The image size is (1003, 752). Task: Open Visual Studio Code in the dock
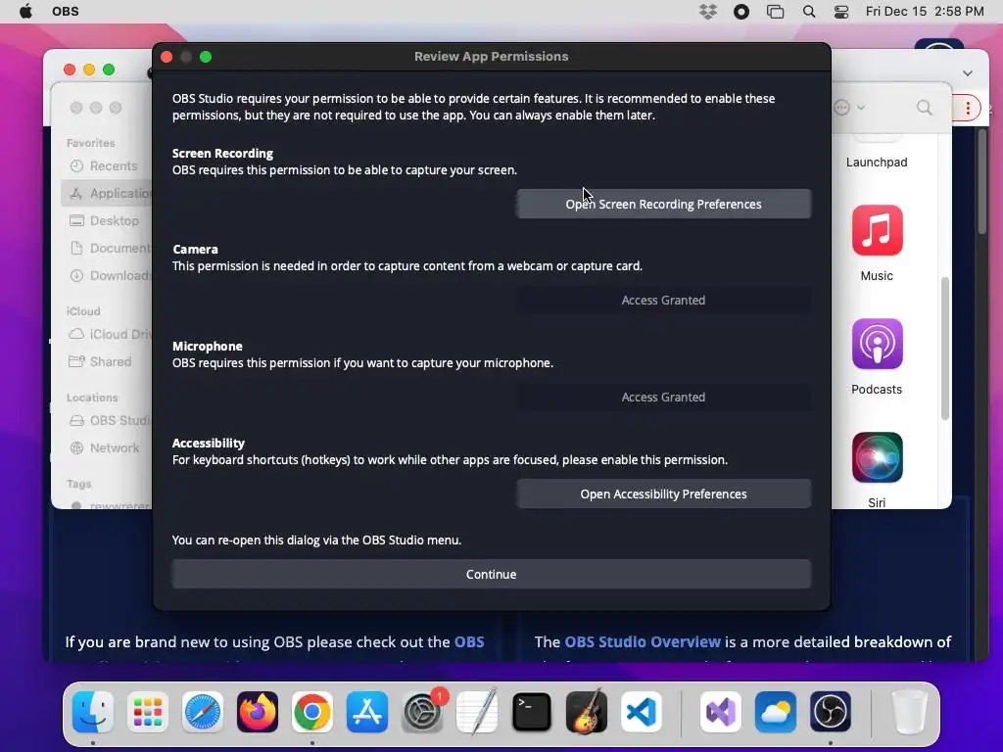(x=641, y=712)
